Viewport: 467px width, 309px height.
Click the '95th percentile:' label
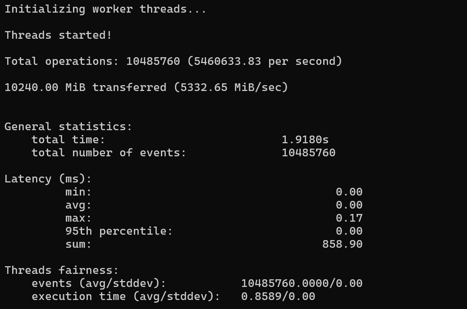click(x=119, y=232)
